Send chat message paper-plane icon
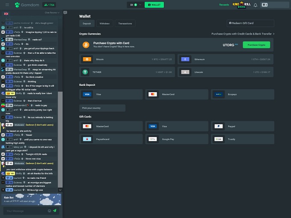This screenshot has height=218, width=291. click(55, 211)
